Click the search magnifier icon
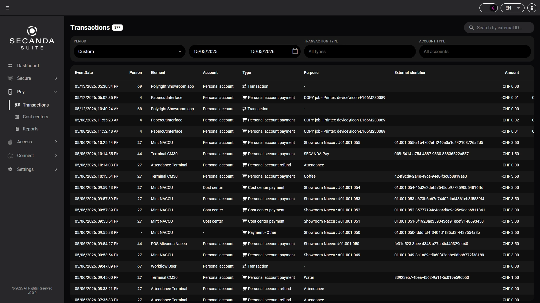Screen dimensions: 540x303 pos(471,28)
